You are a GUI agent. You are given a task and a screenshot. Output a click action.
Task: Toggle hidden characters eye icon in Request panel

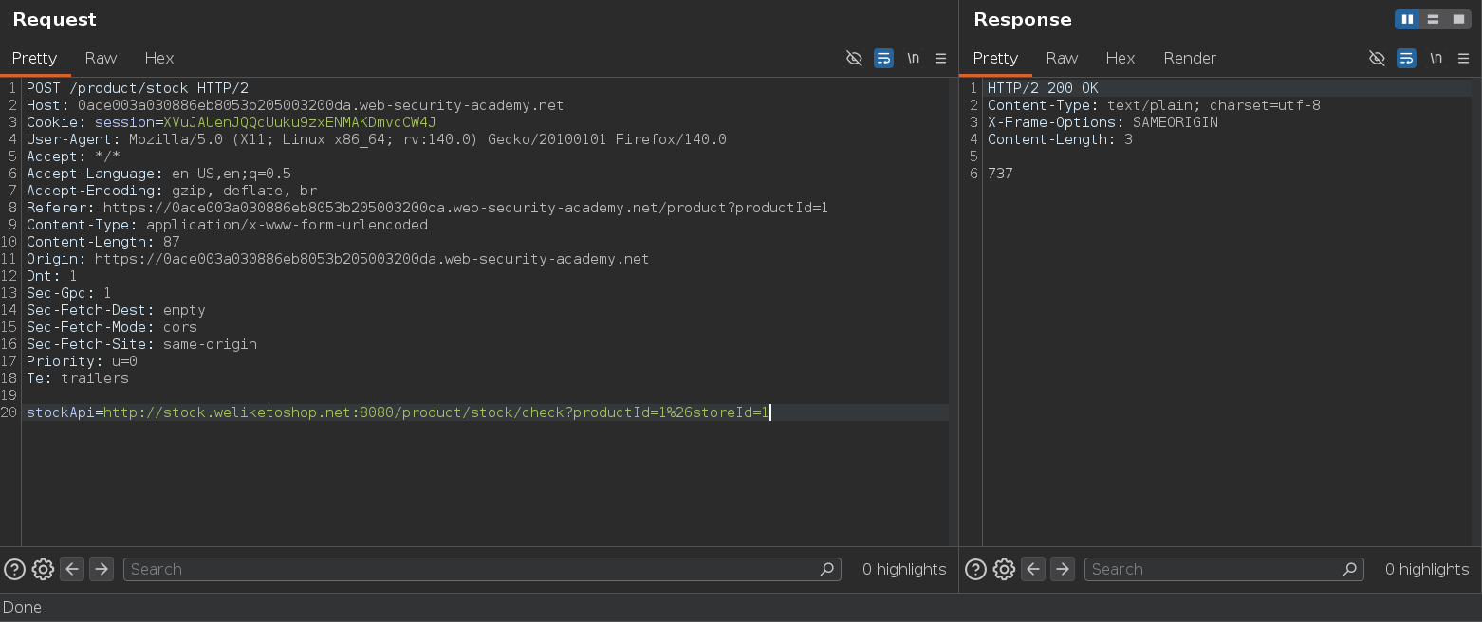click(x=854, y=58)
